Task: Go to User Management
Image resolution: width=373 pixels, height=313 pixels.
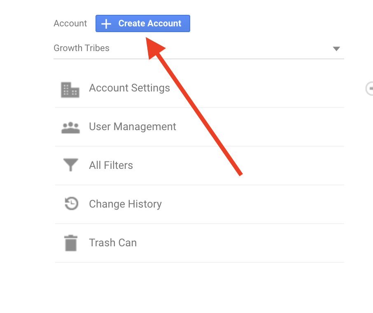Action: pyautogui.click(x=199, y=127)
